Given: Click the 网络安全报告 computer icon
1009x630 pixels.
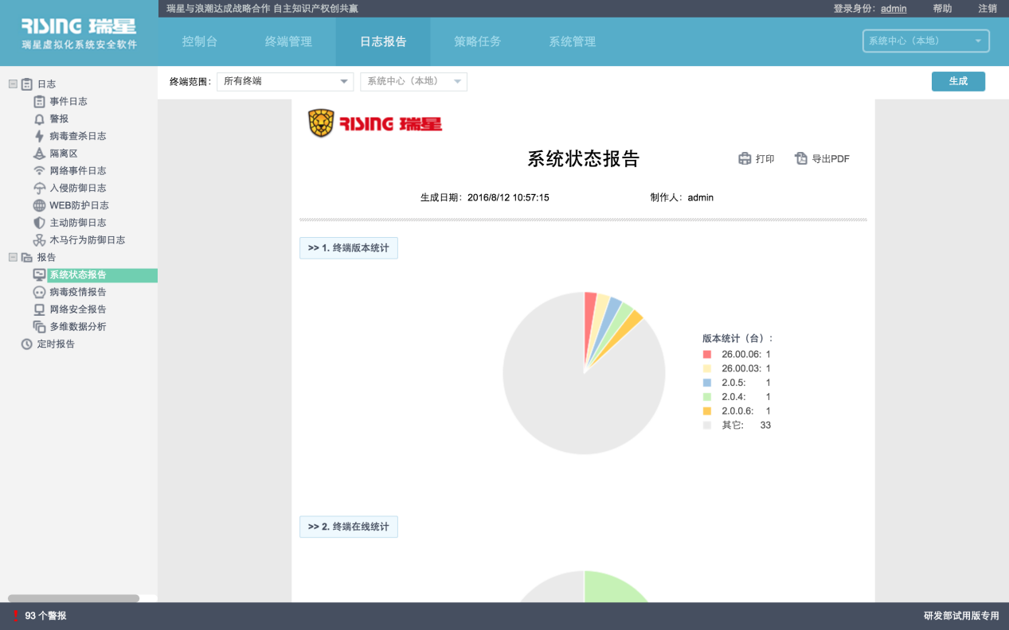Looking at the screenshot, I should coord(39,309).
